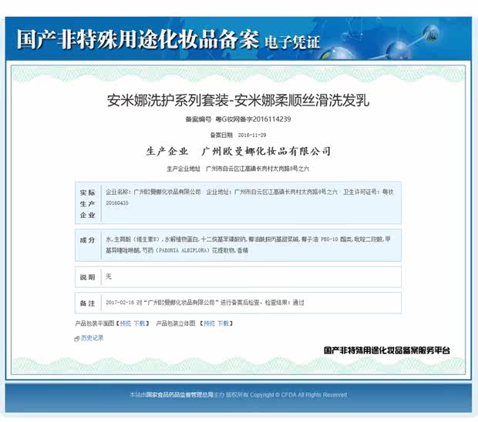Image resolution: width=478 pixels, height=422 pixels.
Task: Click the icon beside 历史记录
Action: coord(77,339)
